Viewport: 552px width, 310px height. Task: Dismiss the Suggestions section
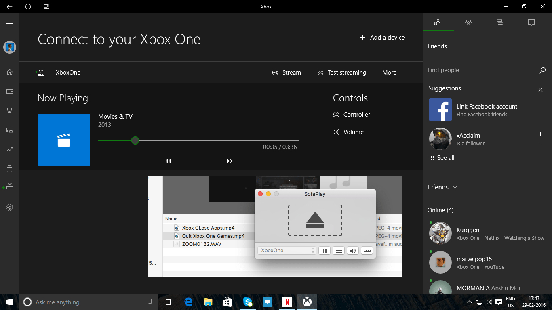(x=540, y=90)
